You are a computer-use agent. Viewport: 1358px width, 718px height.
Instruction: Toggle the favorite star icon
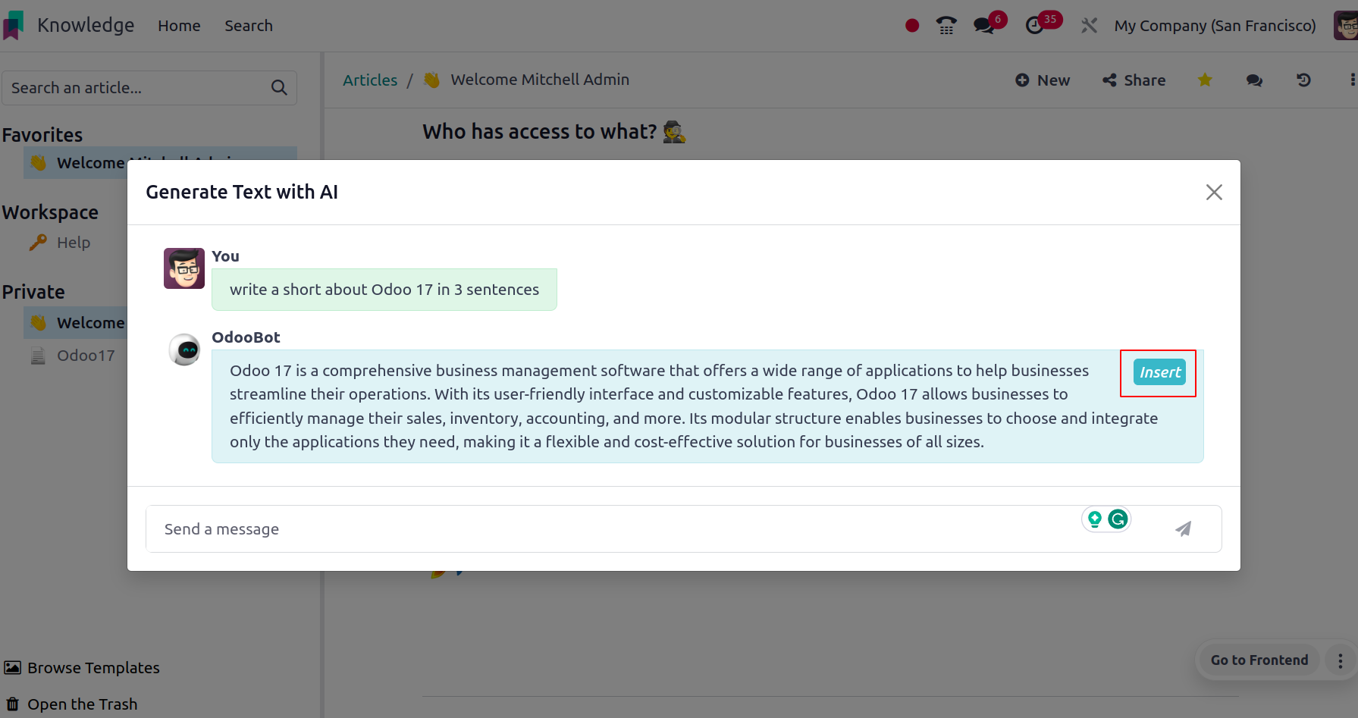point(1205,80)
